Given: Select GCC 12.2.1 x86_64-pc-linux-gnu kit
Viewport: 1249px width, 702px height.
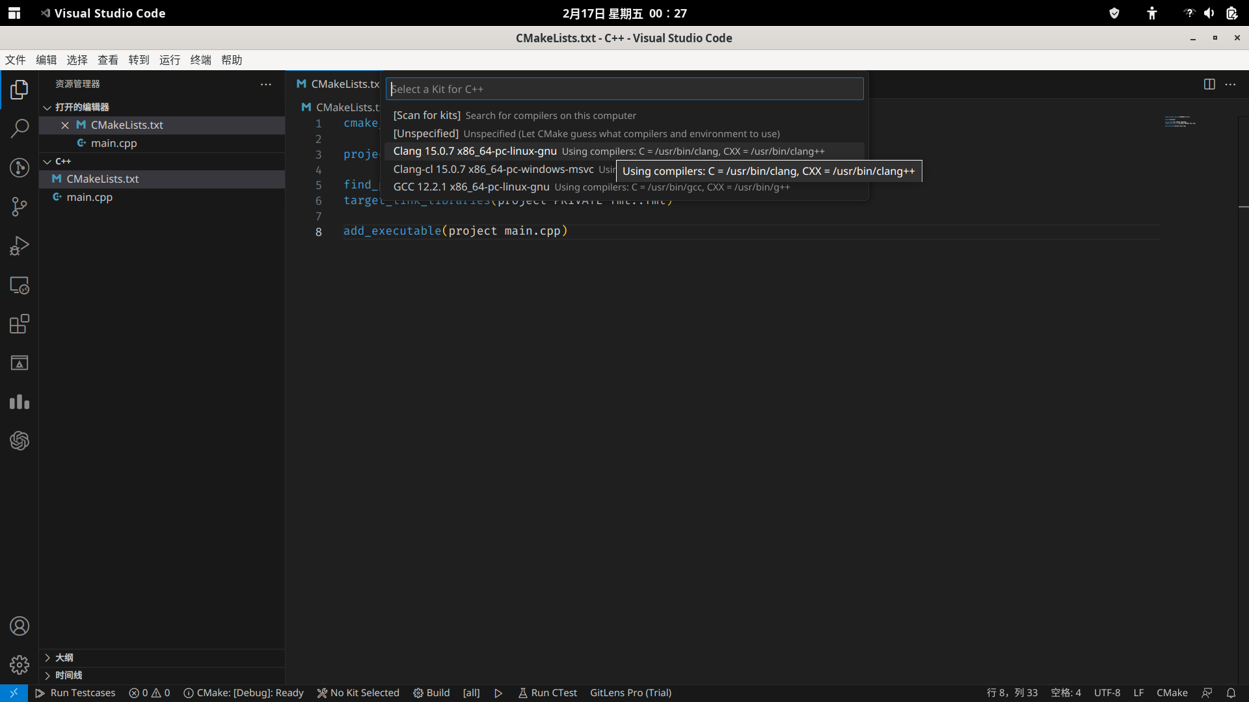Looking at the screenshot, I should (624, 187).
